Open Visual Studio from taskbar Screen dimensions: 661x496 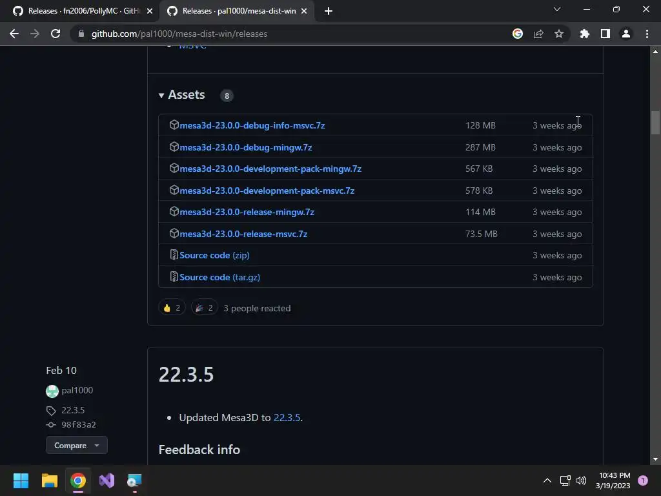(107, 480)
